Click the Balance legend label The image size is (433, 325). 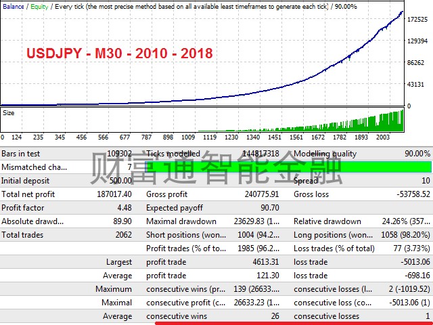[x=14, y=7]
